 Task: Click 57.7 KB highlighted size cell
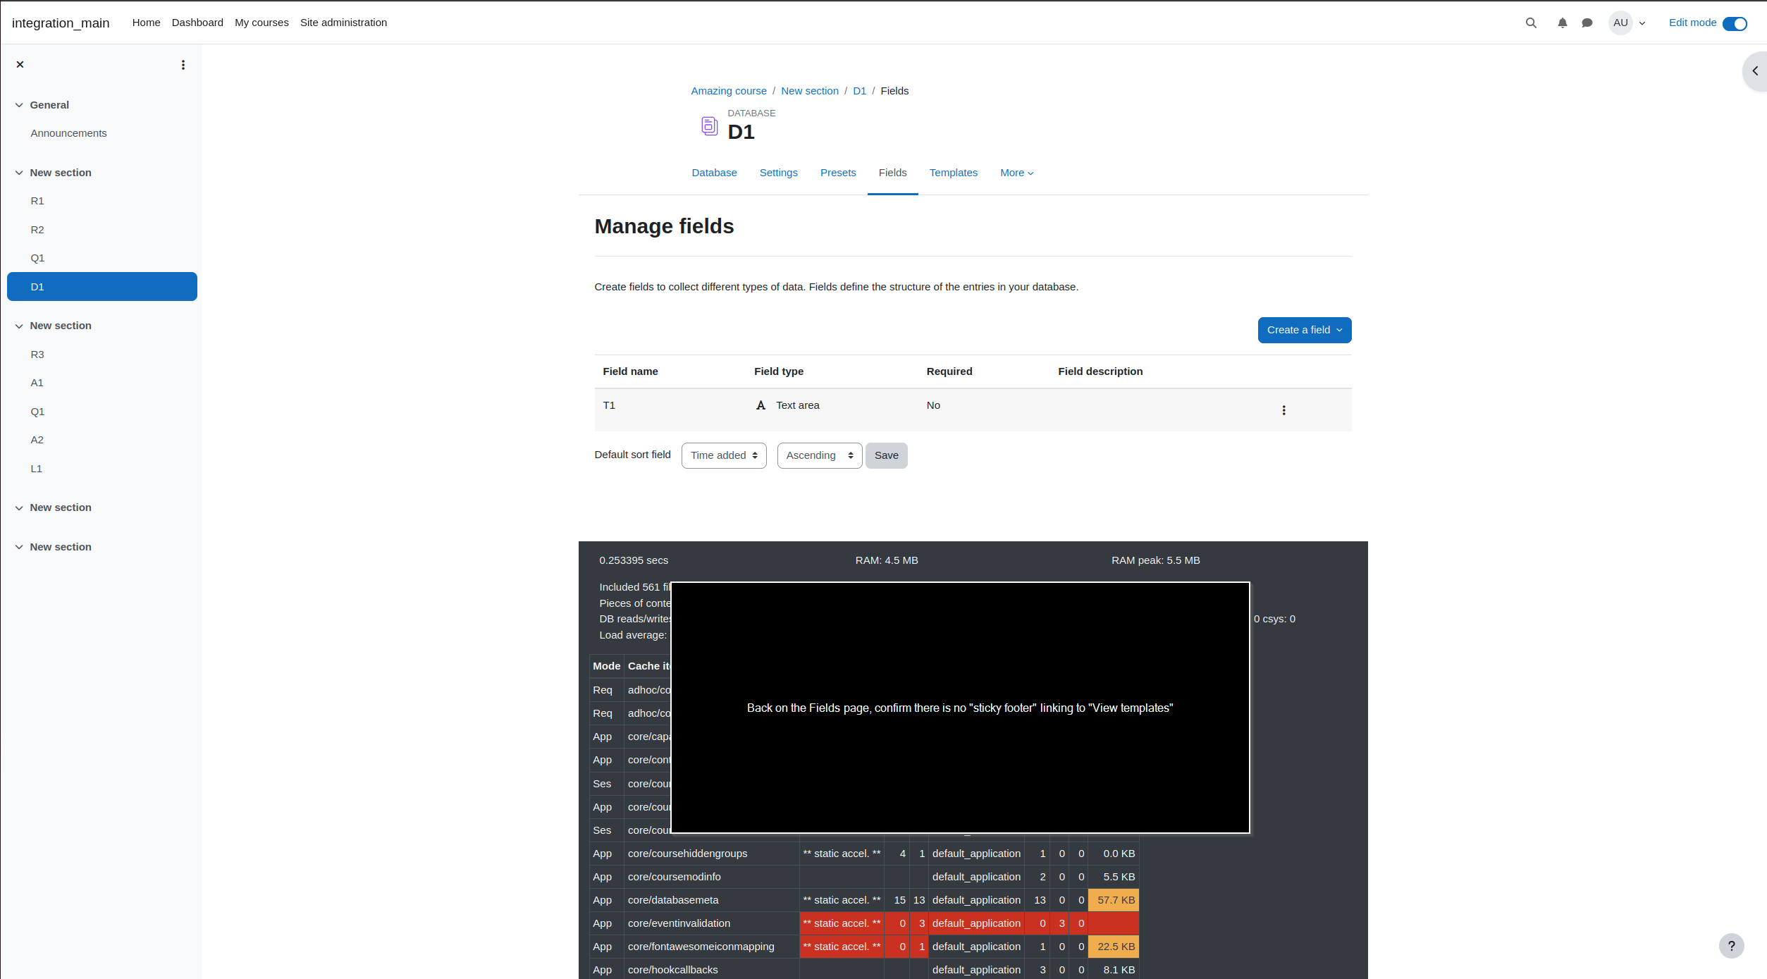[1114, 900]
